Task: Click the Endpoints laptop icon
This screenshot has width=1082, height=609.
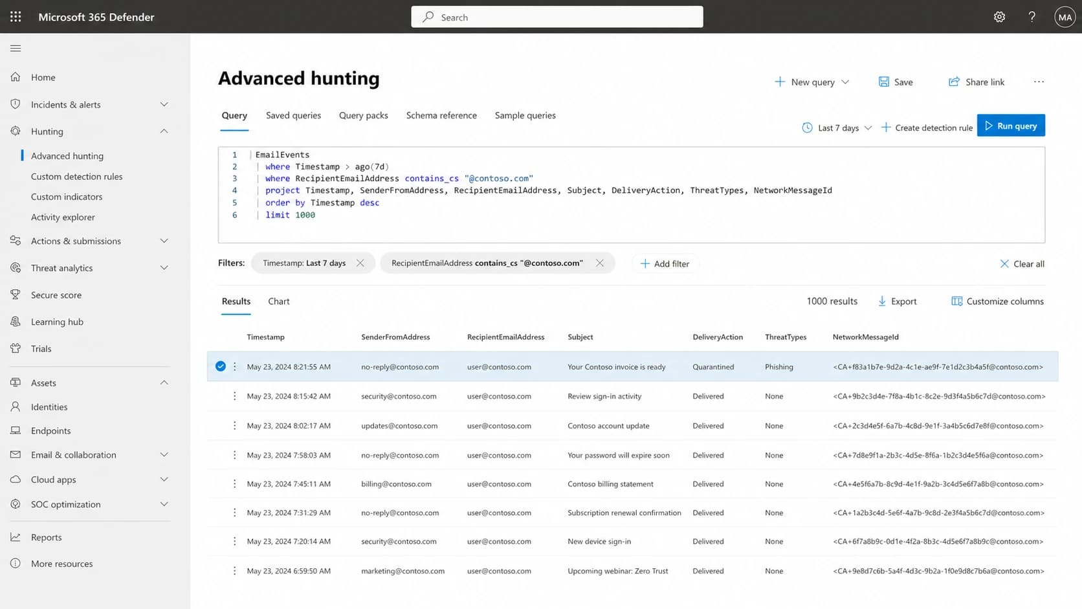Action: click(x=16, y=430)
